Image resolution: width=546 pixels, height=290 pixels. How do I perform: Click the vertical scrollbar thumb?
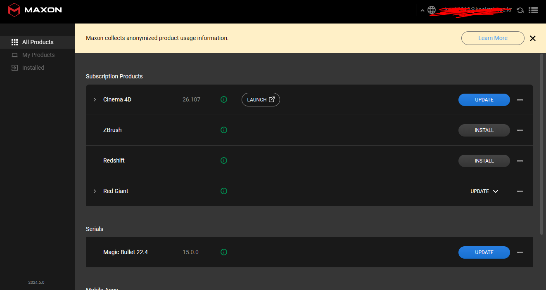(x=542, y=144)
